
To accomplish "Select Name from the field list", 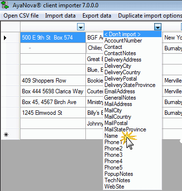I will 132,136.
